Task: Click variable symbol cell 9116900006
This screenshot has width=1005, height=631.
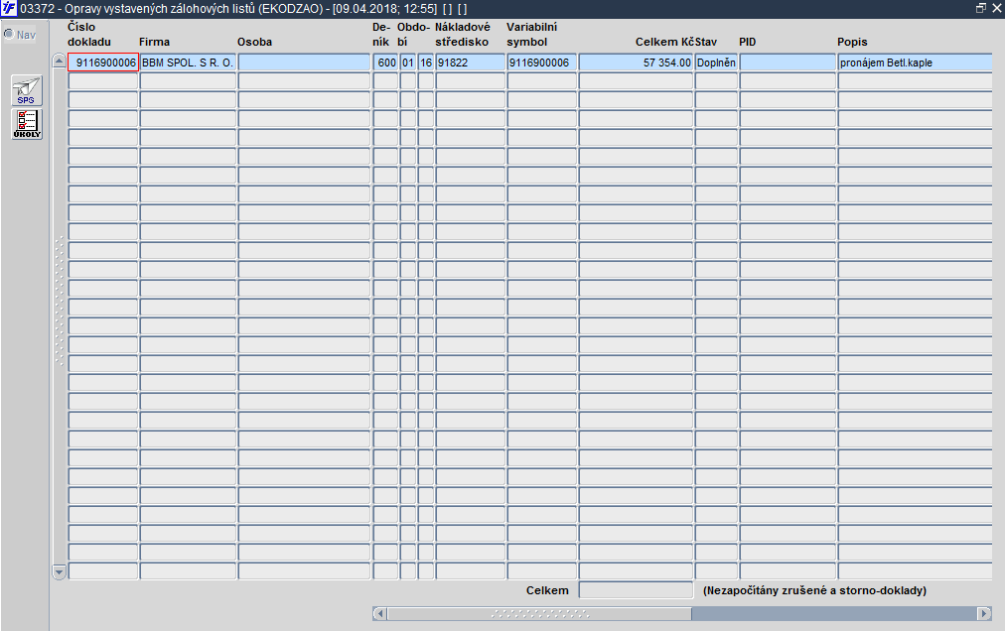Action: [x=541, y=63]
